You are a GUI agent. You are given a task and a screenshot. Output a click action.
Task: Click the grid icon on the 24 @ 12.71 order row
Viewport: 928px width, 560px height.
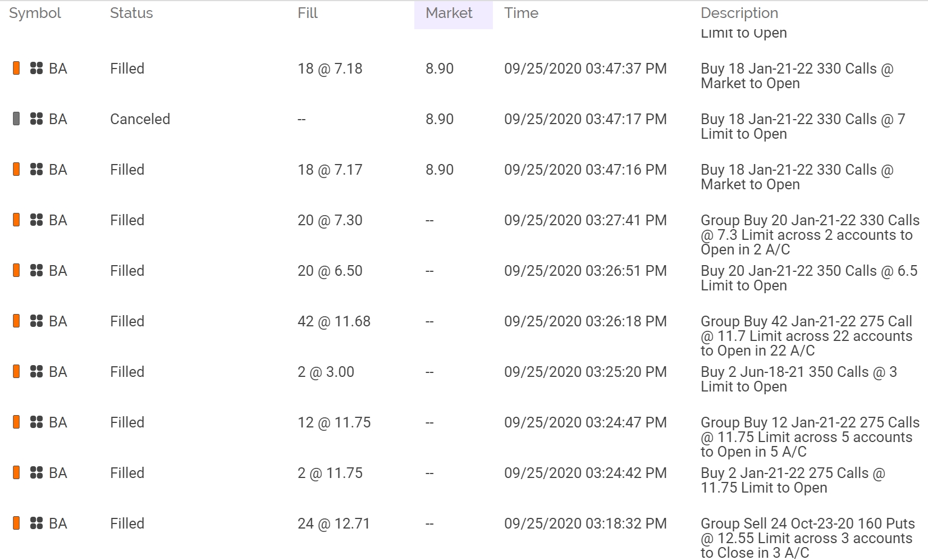point(36,523)
